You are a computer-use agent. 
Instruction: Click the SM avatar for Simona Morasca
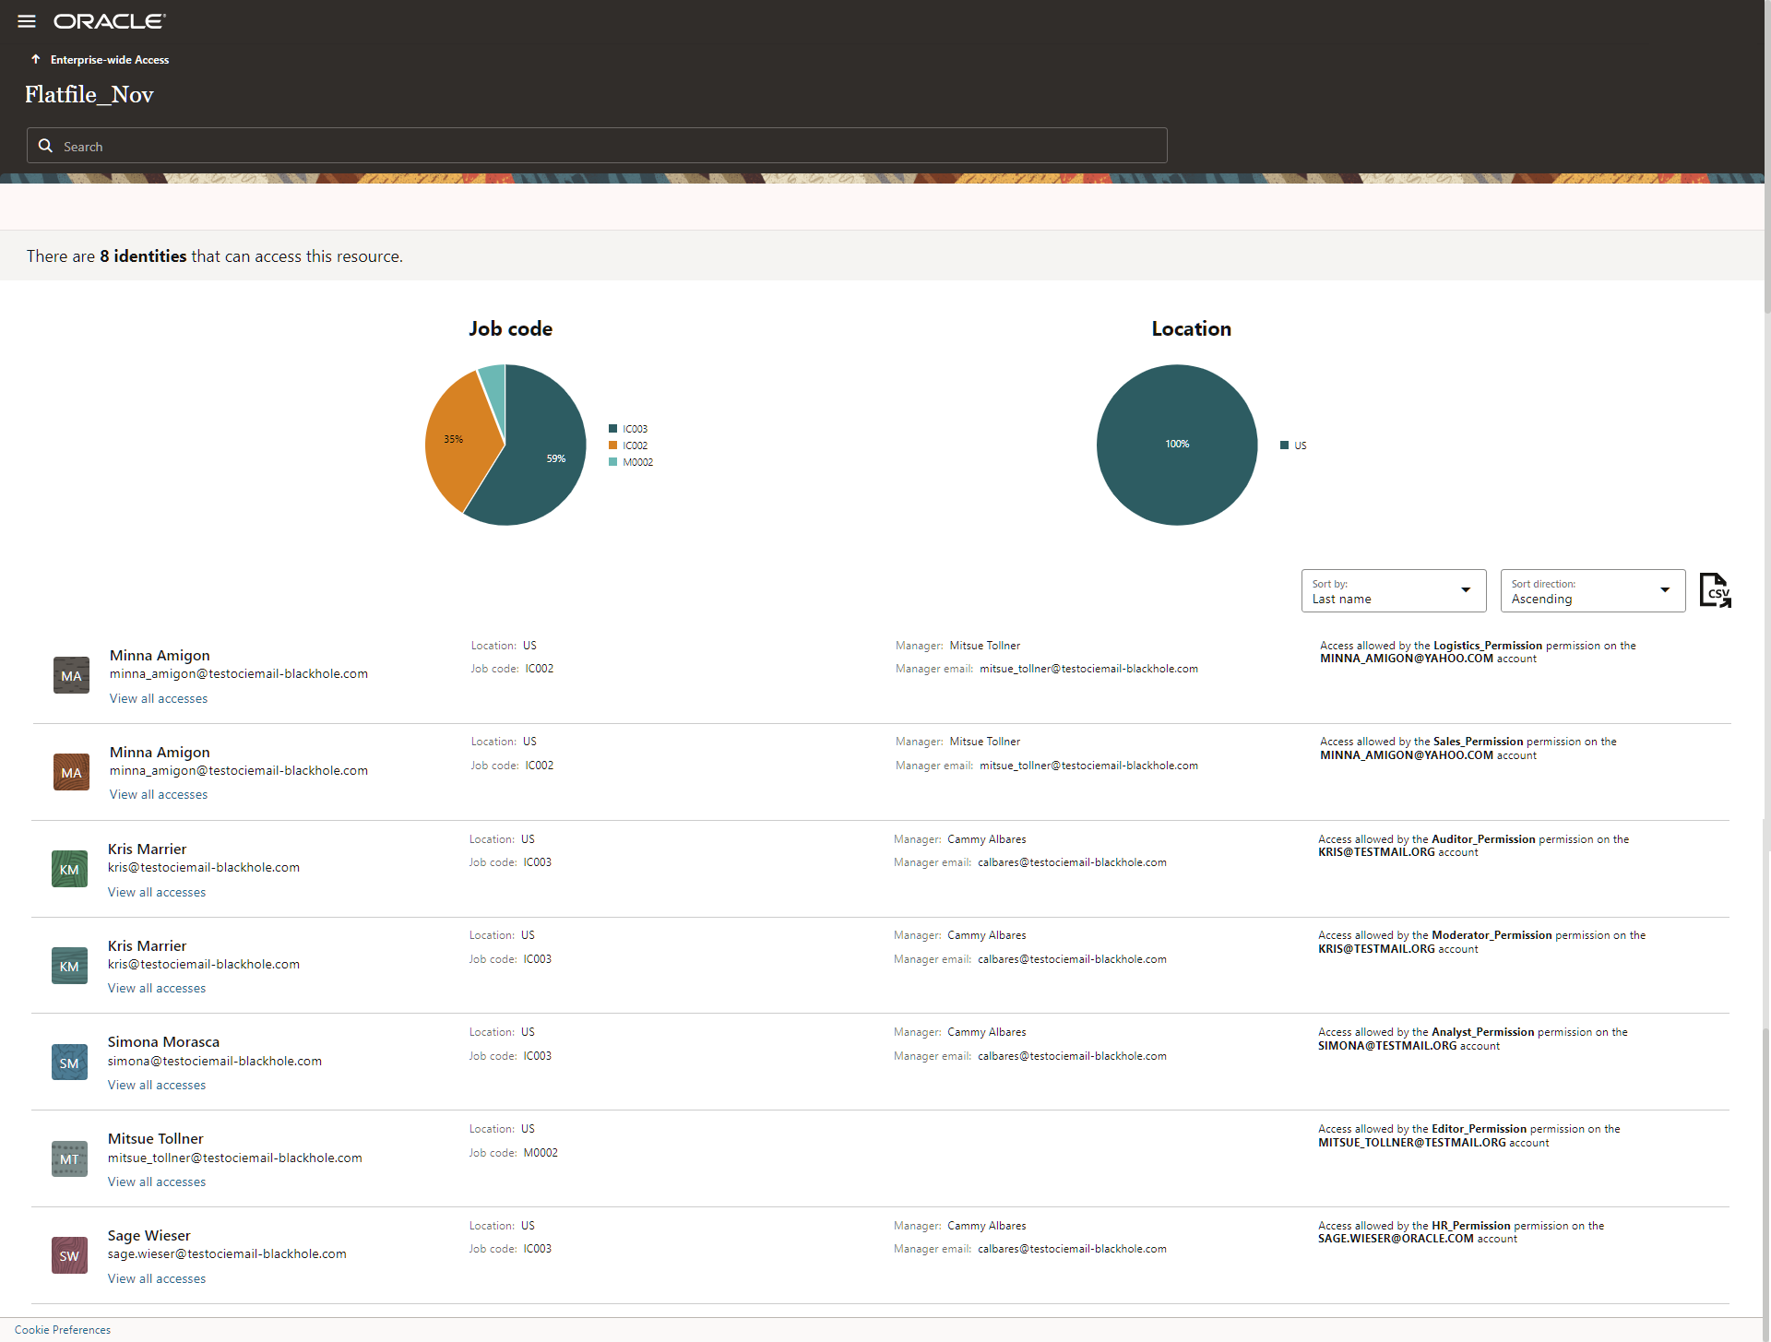click(x=69, y=1063)
